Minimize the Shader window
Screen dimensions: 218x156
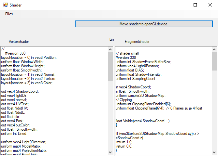tap(180, 5)
